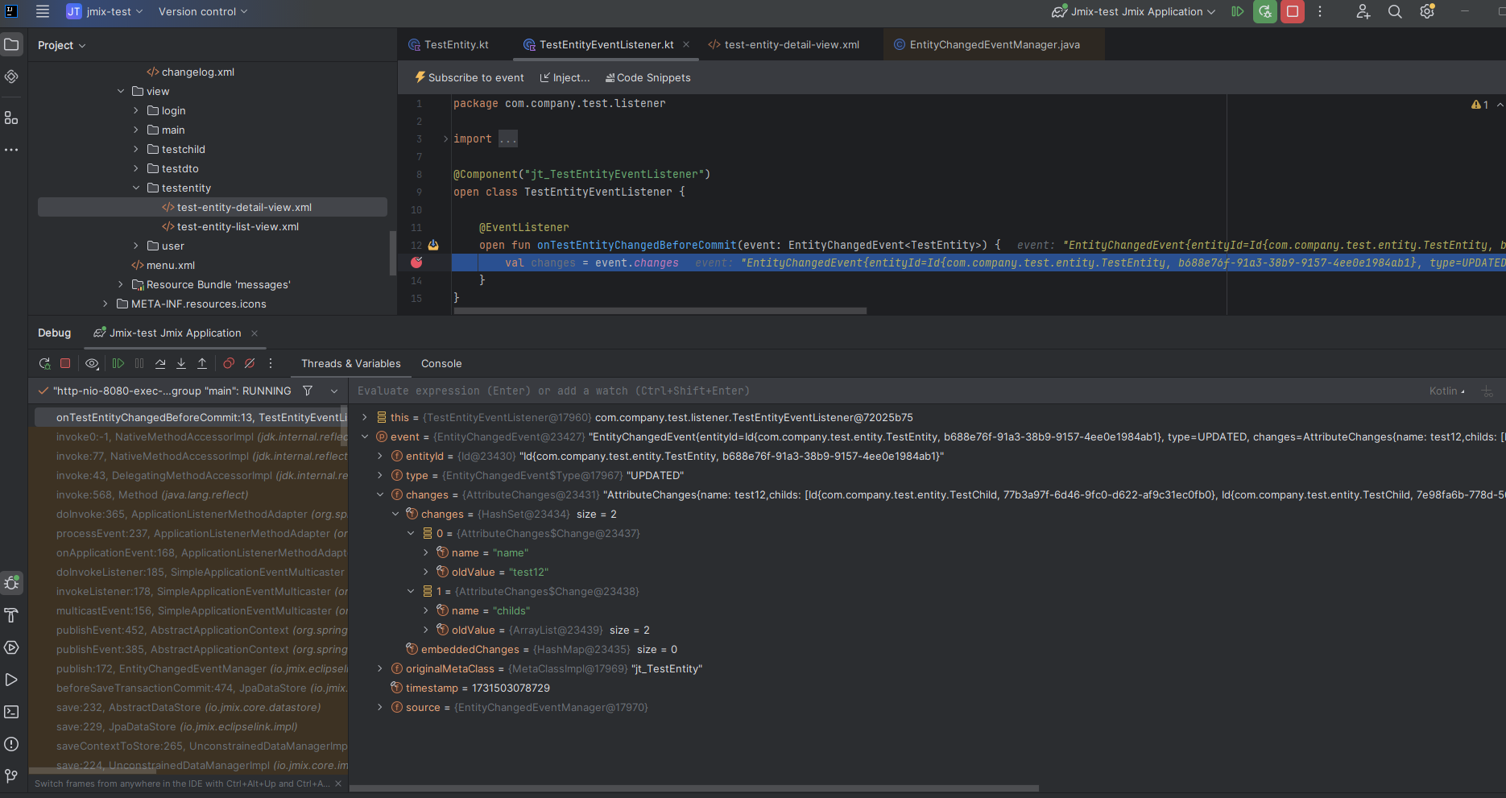Expand folded import region on line 3
This screenshot has width=1506, height=798.
446,139
